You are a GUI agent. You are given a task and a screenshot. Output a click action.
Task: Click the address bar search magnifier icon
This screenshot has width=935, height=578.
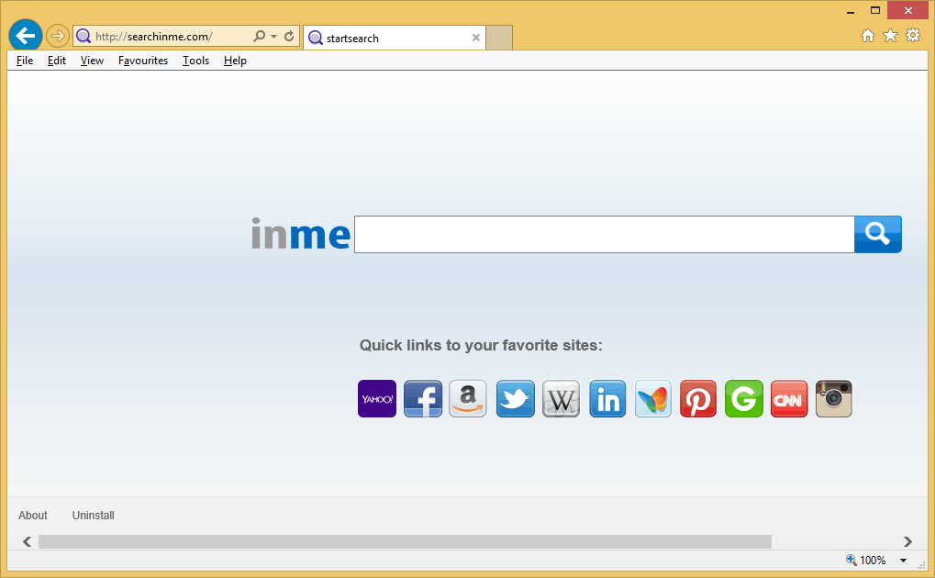click(x=260, y=36)
